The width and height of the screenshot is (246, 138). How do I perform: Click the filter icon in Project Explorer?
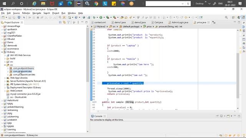click(x=68, y=22)
